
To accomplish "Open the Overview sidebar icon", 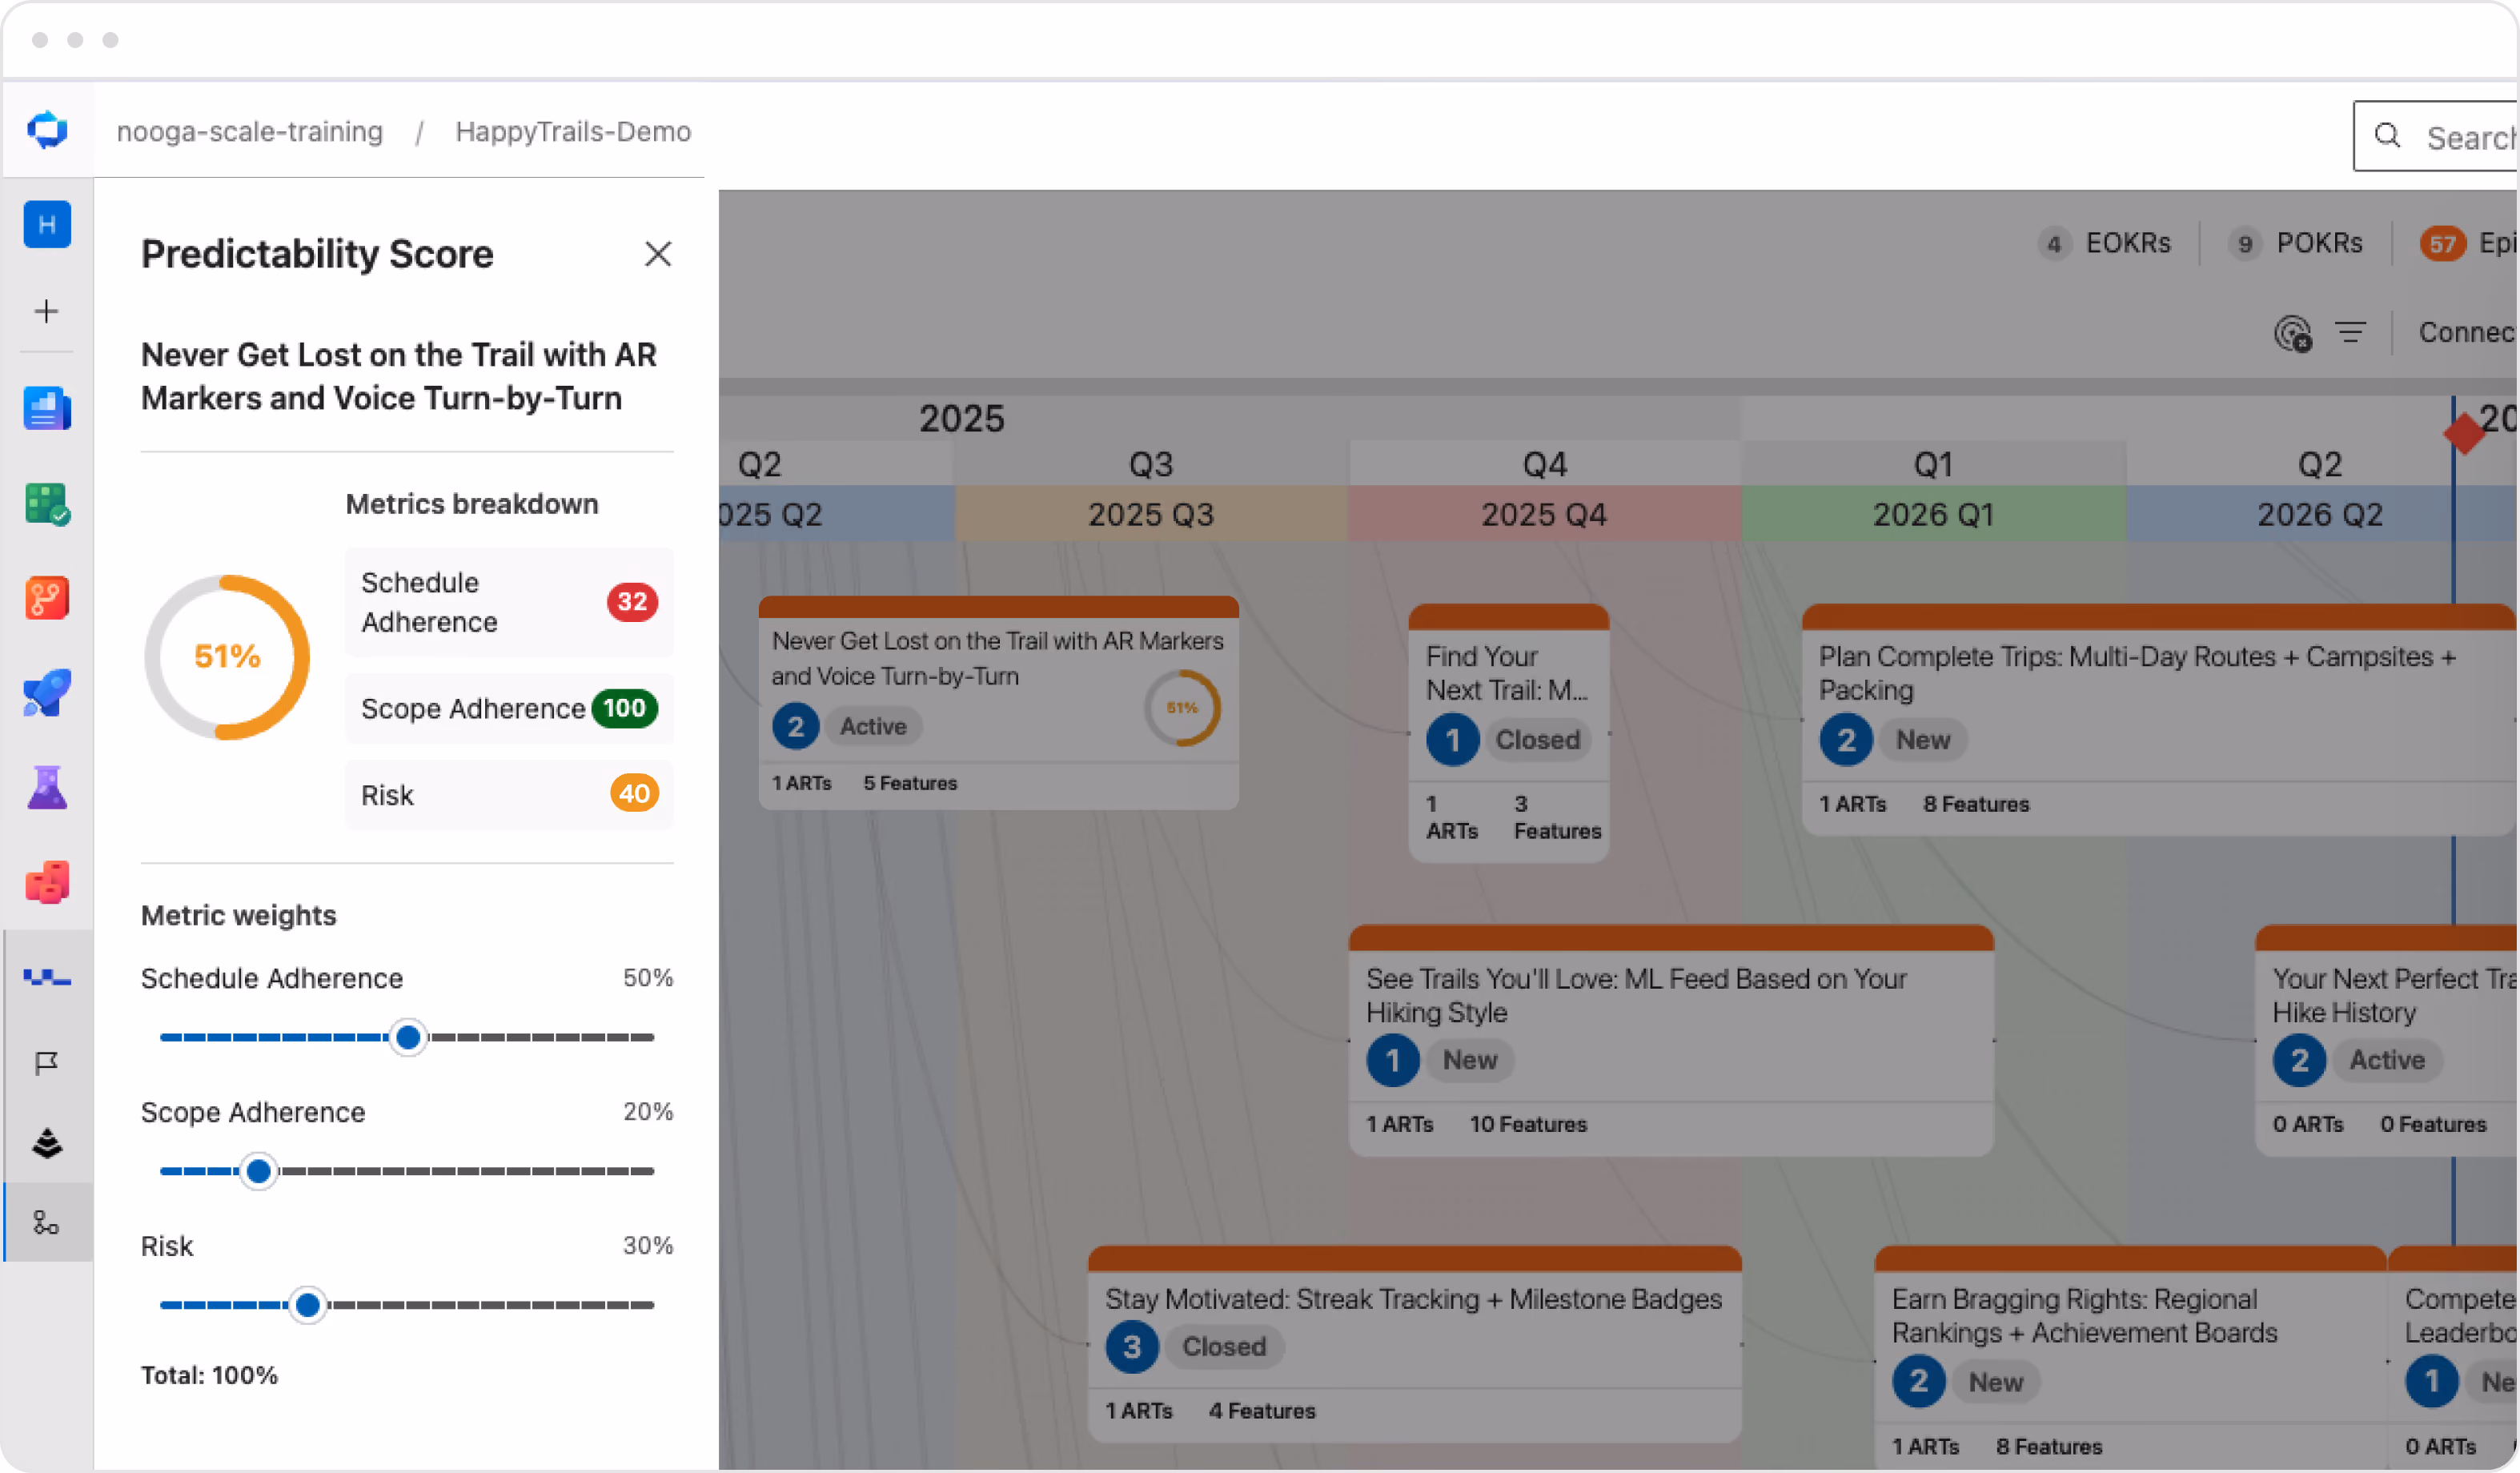I will point(47,408).
